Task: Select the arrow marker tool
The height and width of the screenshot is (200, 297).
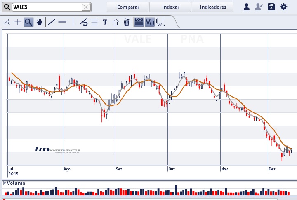Action: pyautogui.click(x=116, y=22)
